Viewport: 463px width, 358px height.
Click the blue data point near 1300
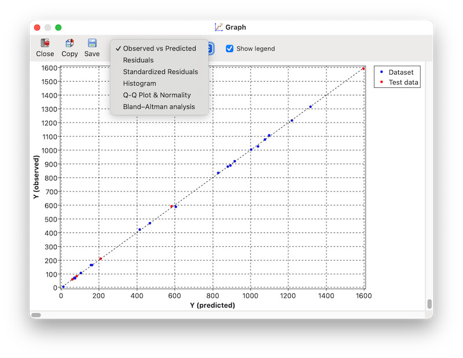310,107
